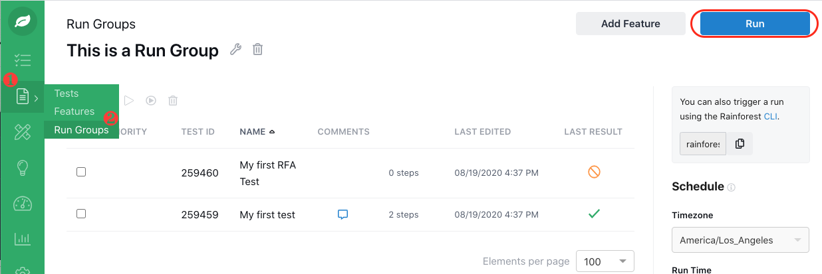Open the checklist icon in sidebar

click(x=23, y=60)
